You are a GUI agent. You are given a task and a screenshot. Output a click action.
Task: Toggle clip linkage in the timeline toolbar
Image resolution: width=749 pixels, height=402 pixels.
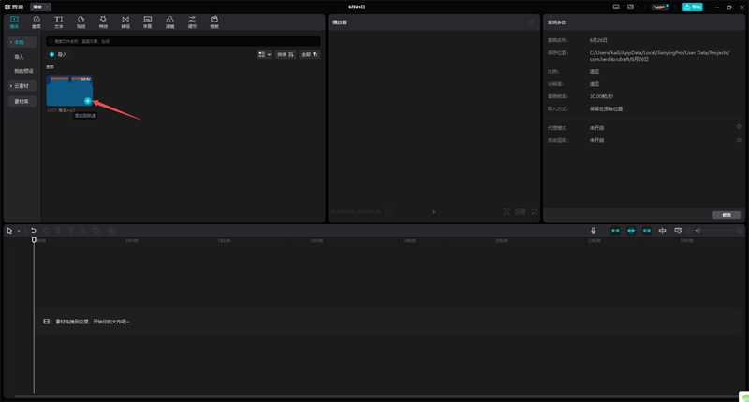pos(646,230)
